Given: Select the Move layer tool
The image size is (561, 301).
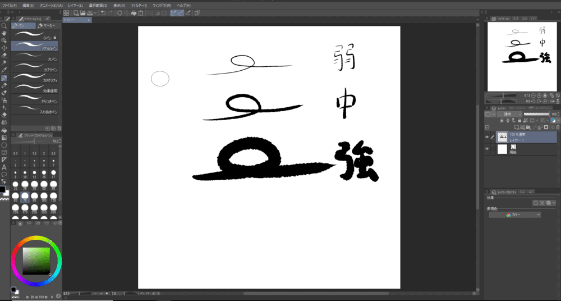Looking at the screenshot, I should tap(4, 48).
